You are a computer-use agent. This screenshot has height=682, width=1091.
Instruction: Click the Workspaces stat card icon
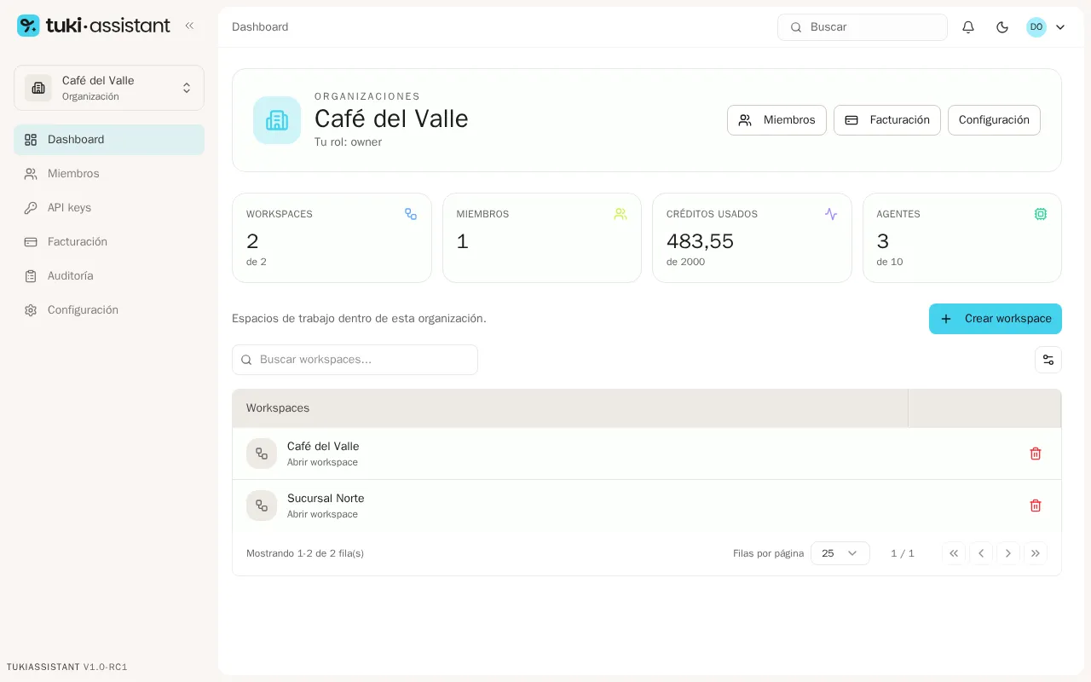(x=411, y=214)
